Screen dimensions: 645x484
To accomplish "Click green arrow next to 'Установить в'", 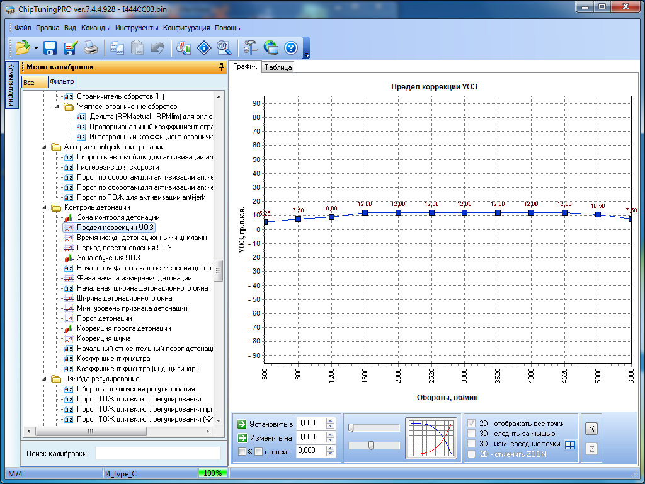I will coord(242,423).
